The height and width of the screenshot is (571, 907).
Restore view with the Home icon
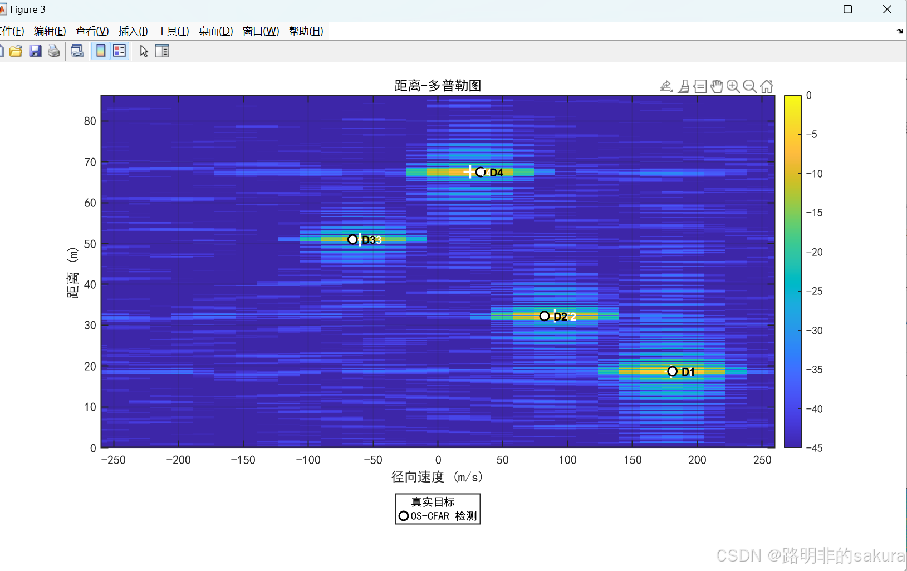coord(767,86)
